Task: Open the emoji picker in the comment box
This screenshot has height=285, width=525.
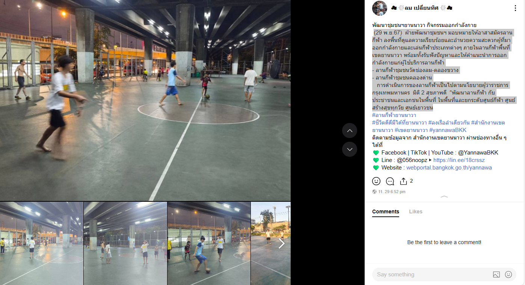Action: click(508, 274)
